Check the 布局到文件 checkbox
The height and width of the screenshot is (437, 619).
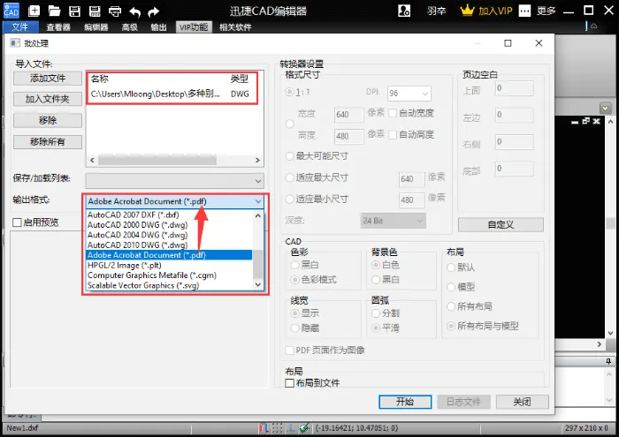pos(289,383)
